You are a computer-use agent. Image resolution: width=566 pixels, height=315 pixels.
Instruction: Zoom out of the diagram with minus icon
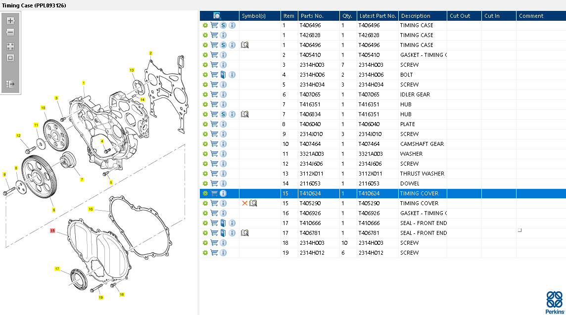coord(10,33)
